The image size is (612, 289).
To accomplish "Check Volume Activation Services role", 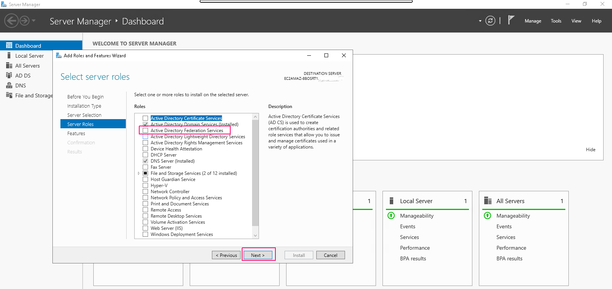I will pyautogui.click(x=145, y=222).
